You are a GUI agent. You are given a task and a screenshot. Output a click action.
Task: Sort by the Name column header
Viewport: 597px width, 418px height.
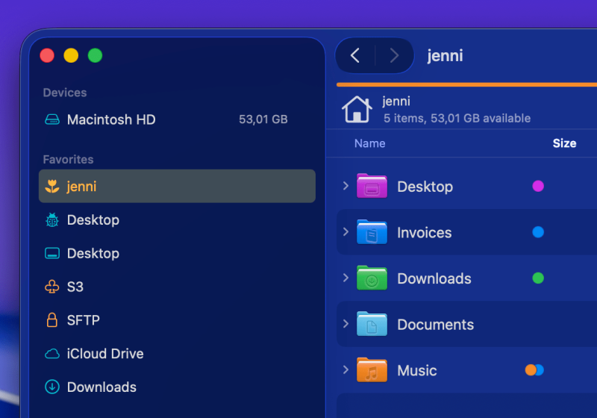coord(369,143)
